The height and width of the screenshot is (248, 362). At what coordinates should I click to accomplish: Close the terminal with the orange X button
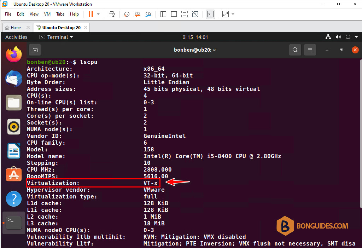coord(355,50)
